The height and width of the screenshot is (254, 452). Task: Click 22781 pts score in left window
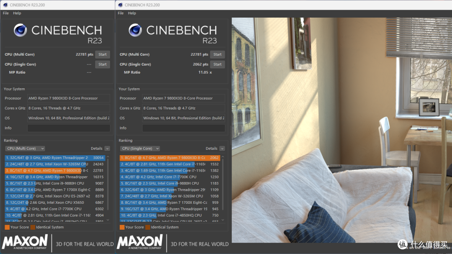pos(85,54)
